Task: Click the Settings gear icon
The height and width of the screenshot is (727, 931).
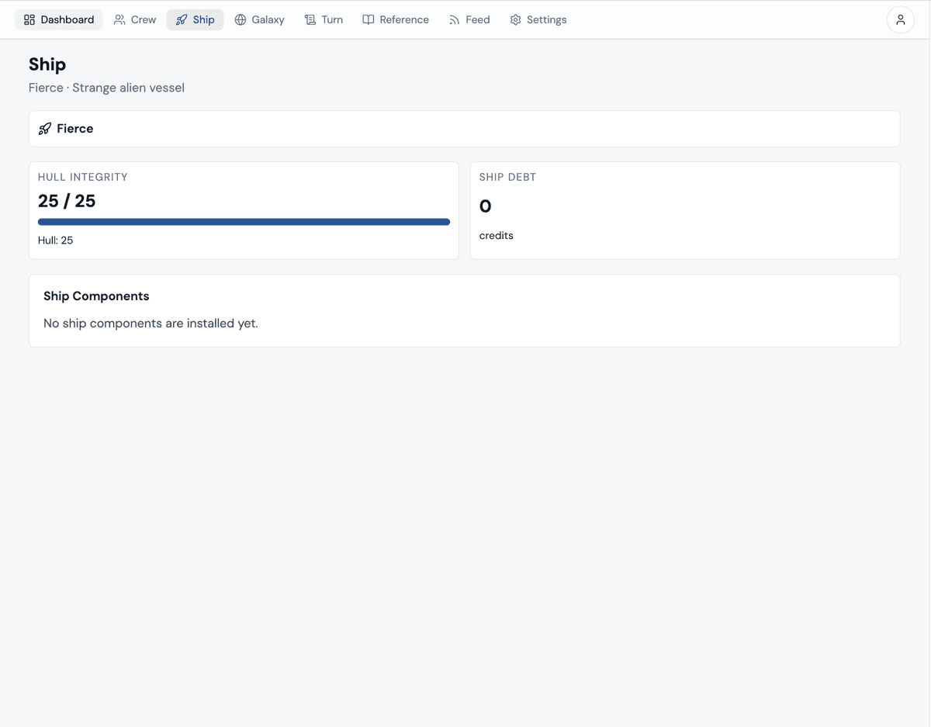Action: [x=515, y=19]
